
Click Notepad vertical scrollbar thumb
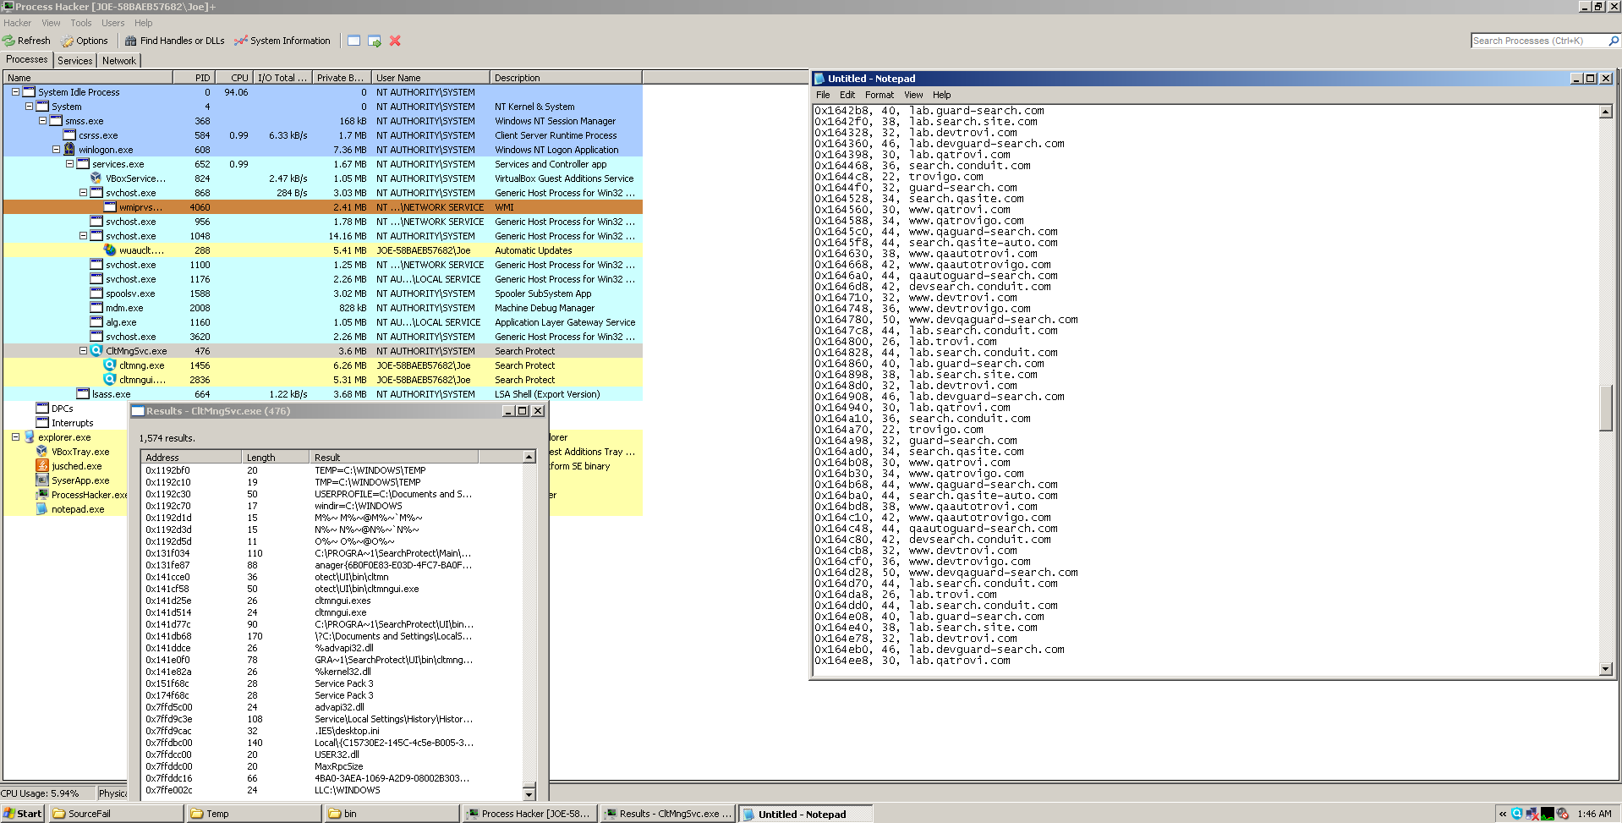(1606, 408)
